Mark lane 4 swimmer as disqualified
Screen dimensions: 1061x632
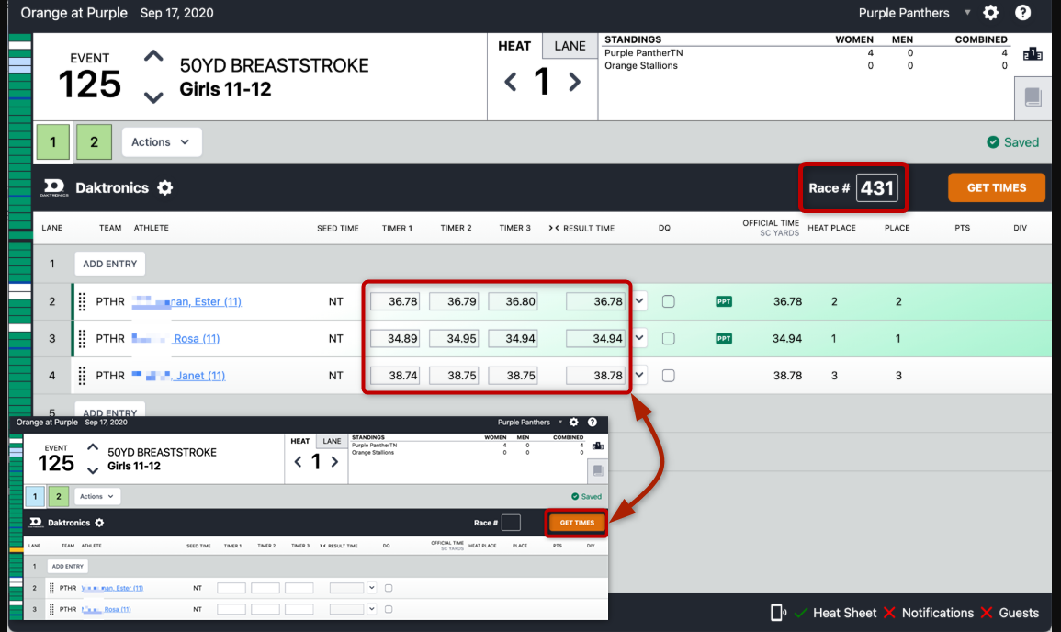pyautogui.click(x=668, y=375)
